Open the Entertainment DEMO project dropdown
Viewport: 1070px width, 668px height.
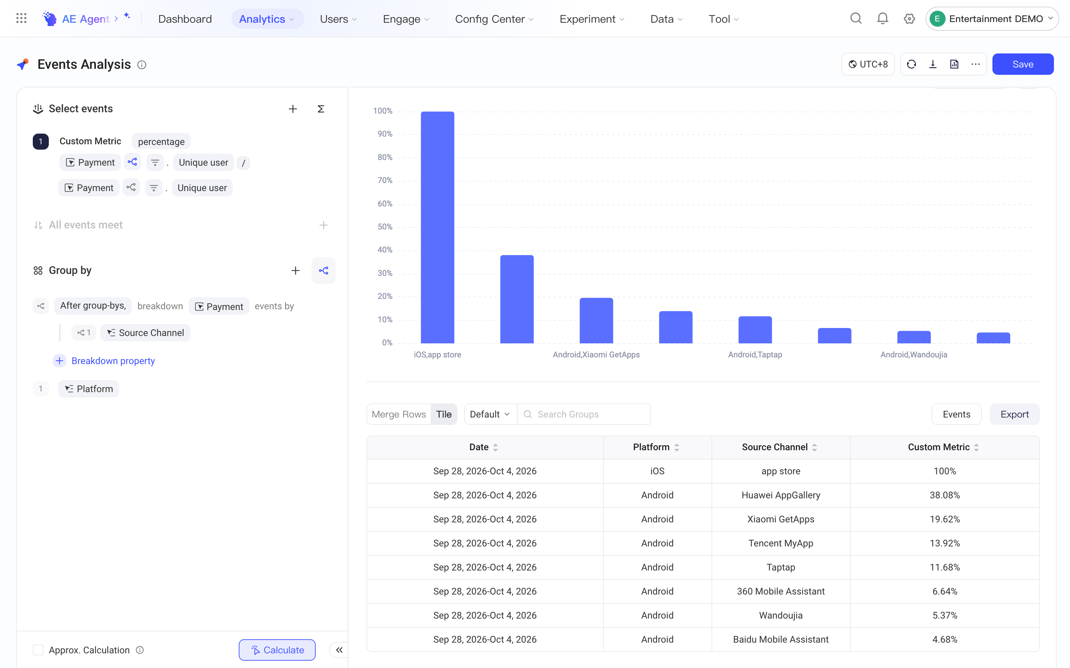(992, 19)
